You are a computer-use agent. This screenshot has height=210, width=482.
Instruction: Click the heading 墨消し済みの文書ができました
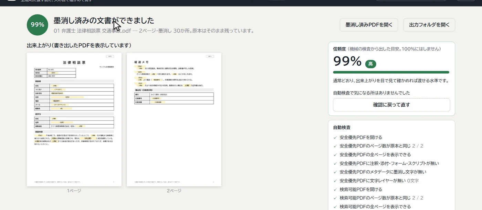click(104, 21)
